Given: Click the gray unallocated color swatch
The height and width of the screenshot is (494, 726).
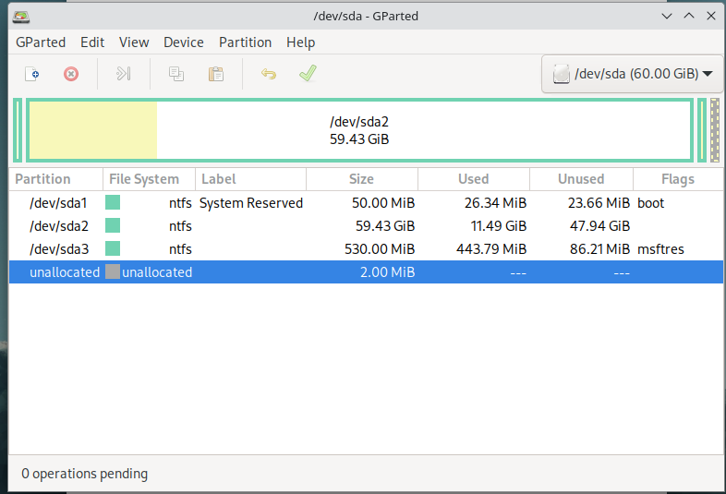Looking at the screenshot, I should pos(113,271).
